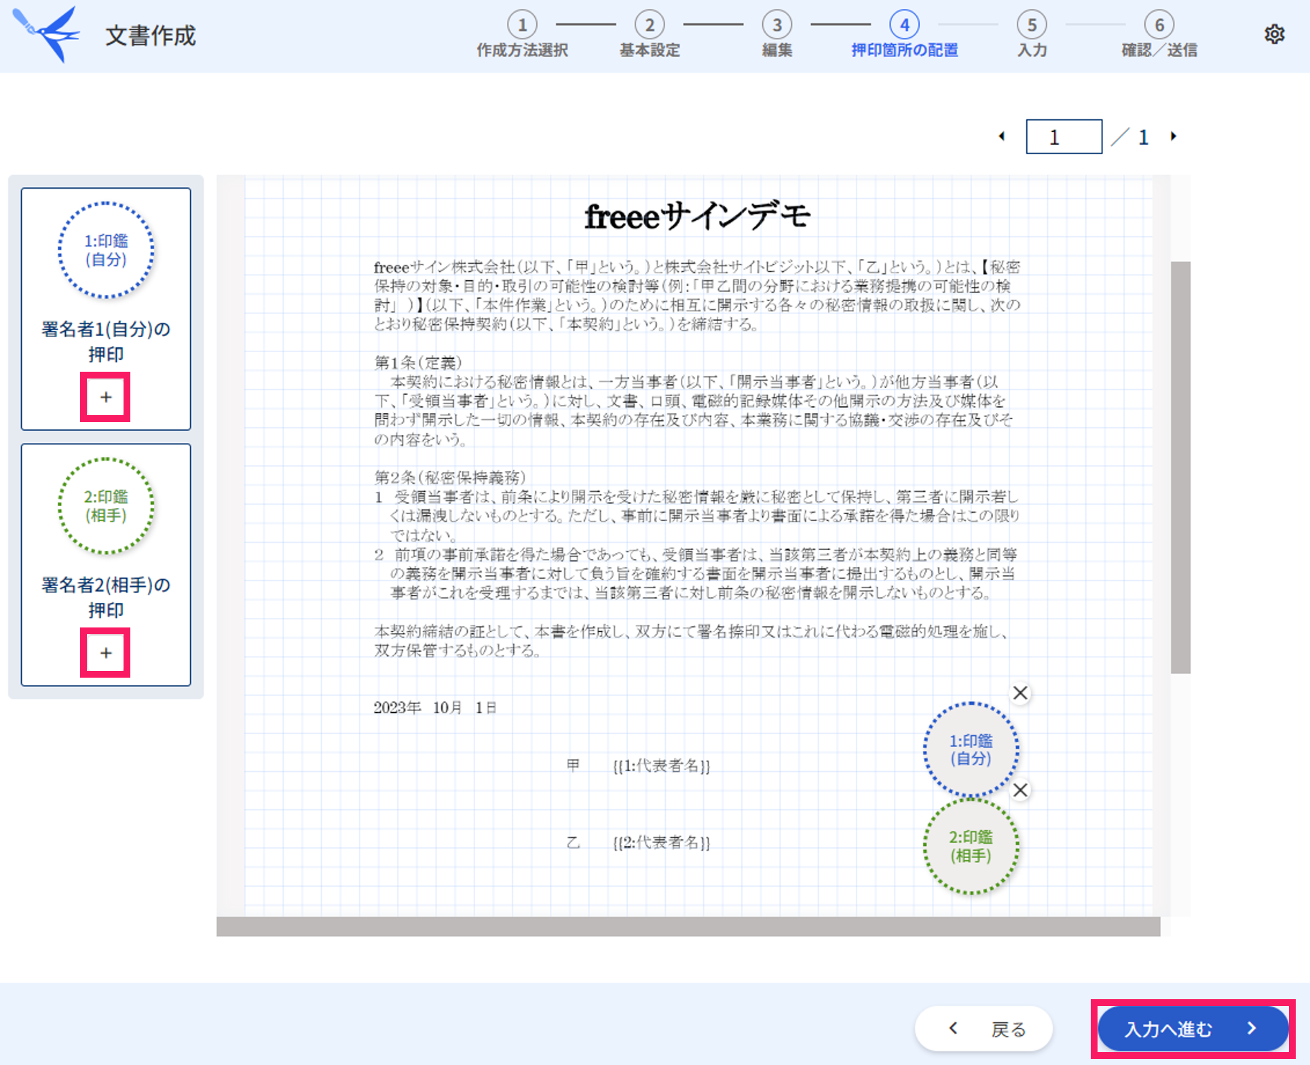Viewport: 1310px width, 1065px height.
Task: Click the freee bird logo
Action: pyautogui.click(x=46, y=34)
